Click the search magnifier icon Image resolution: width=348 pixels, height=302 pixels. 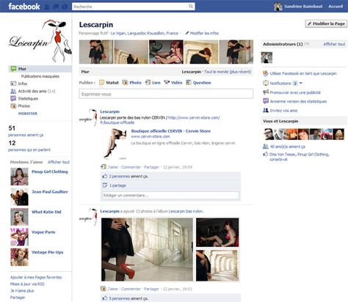[191, 7]
